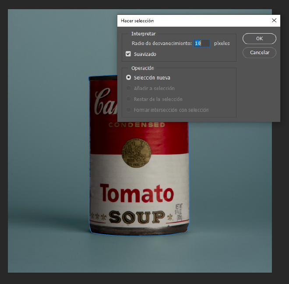Toggle the Suavizado checkbox
The image size is (289, 284).
[x=128, y=54]
